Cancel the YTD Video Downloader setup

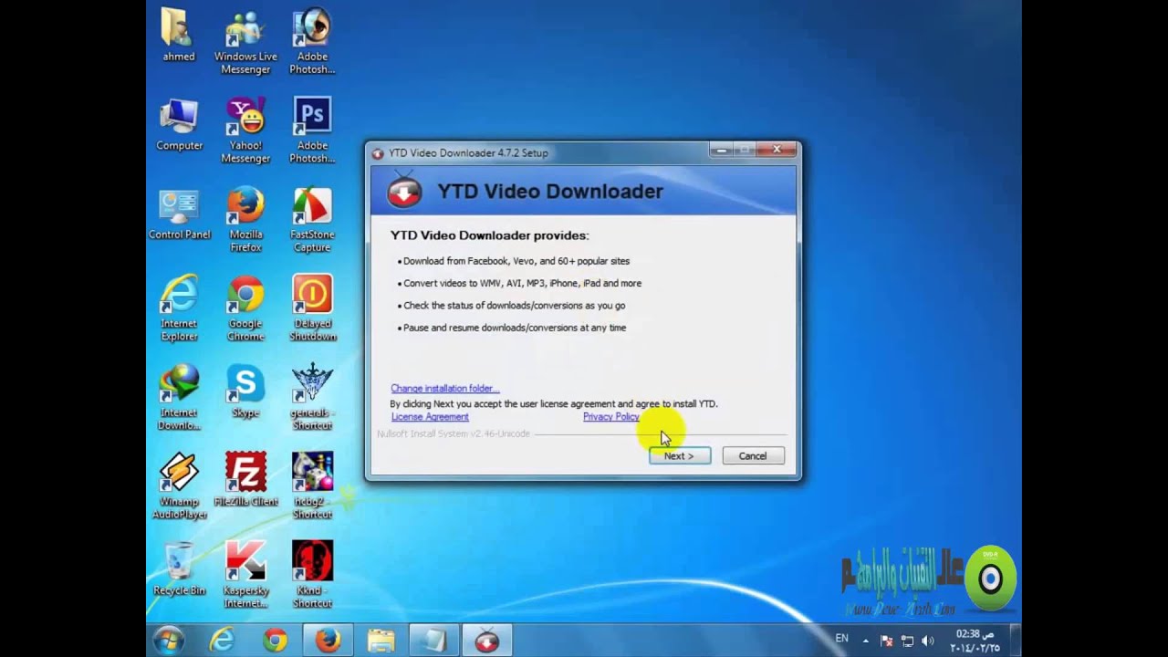(x=753, y=455)
